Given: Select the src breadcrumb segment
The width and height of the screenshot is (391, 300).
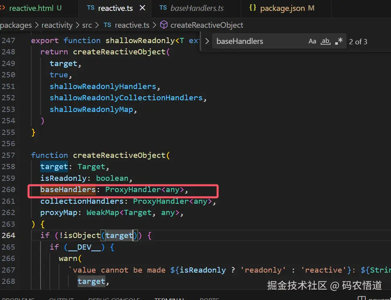Looking at the screenshot, I should tap(87, 25).
